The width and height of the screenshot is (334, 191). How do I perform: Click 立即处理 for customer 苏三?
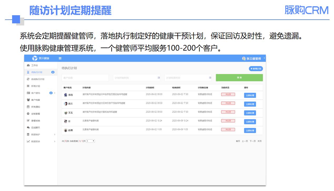click(250, 104)
